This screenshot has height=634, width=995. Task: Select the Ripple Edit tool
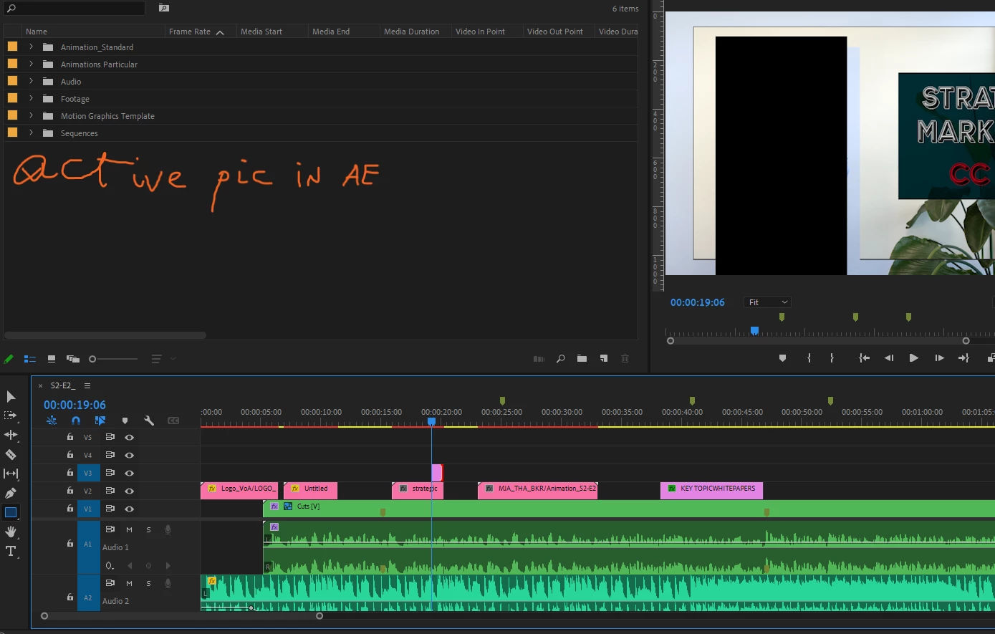click(11, 435)
